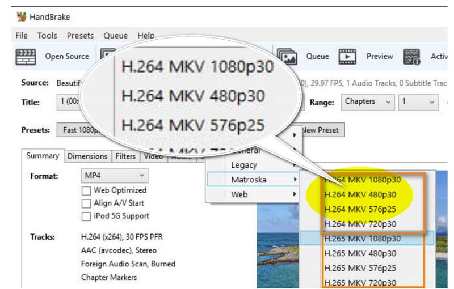Click the Open Source toolbar label
454x289 pixels.
tap(67, 56)
